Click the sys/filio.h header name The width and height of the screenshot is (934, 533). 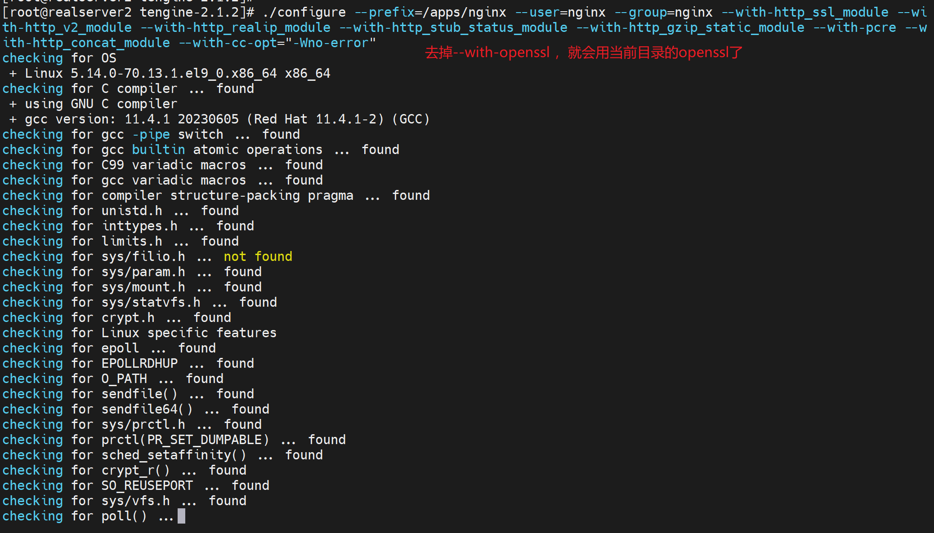click(143, 256)
